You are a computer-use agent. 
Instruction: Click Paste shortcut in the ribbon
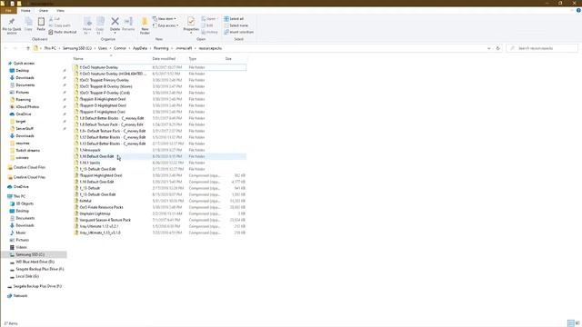(x=63, y=32)
